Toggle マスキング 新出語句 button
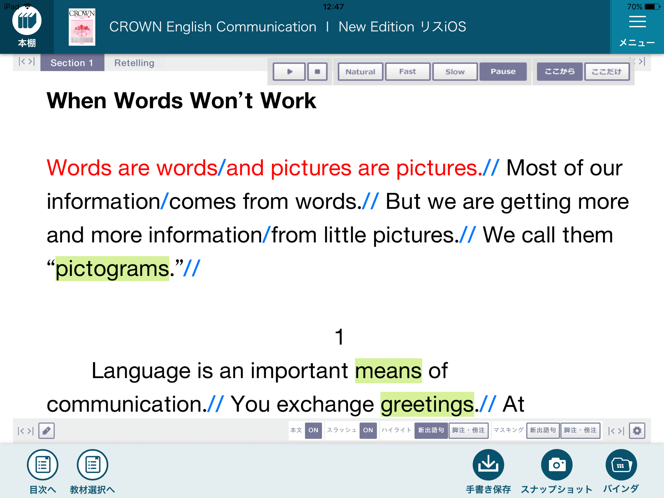This screenshot has width=664, height=498. (543, 430)
